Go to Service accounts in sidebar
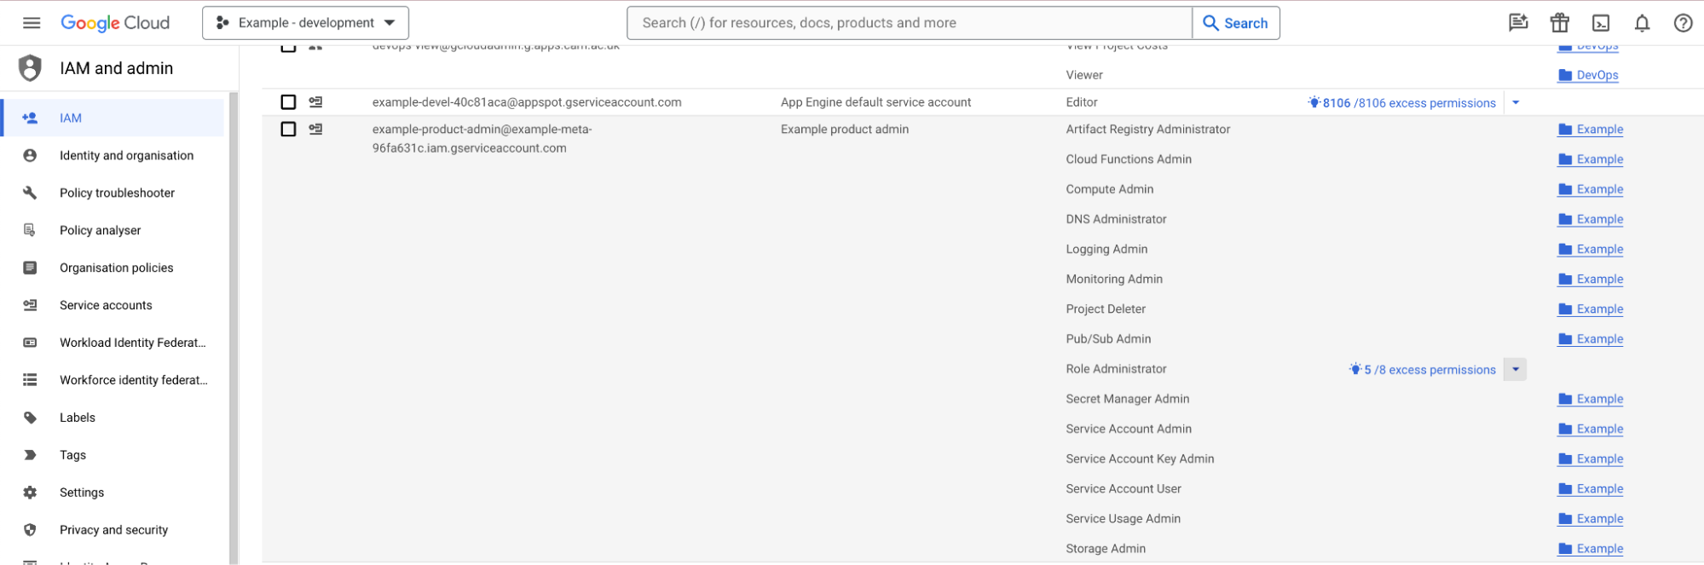Image resolution: width=1704 pixels, height=565 pixels. click(106, 305)
